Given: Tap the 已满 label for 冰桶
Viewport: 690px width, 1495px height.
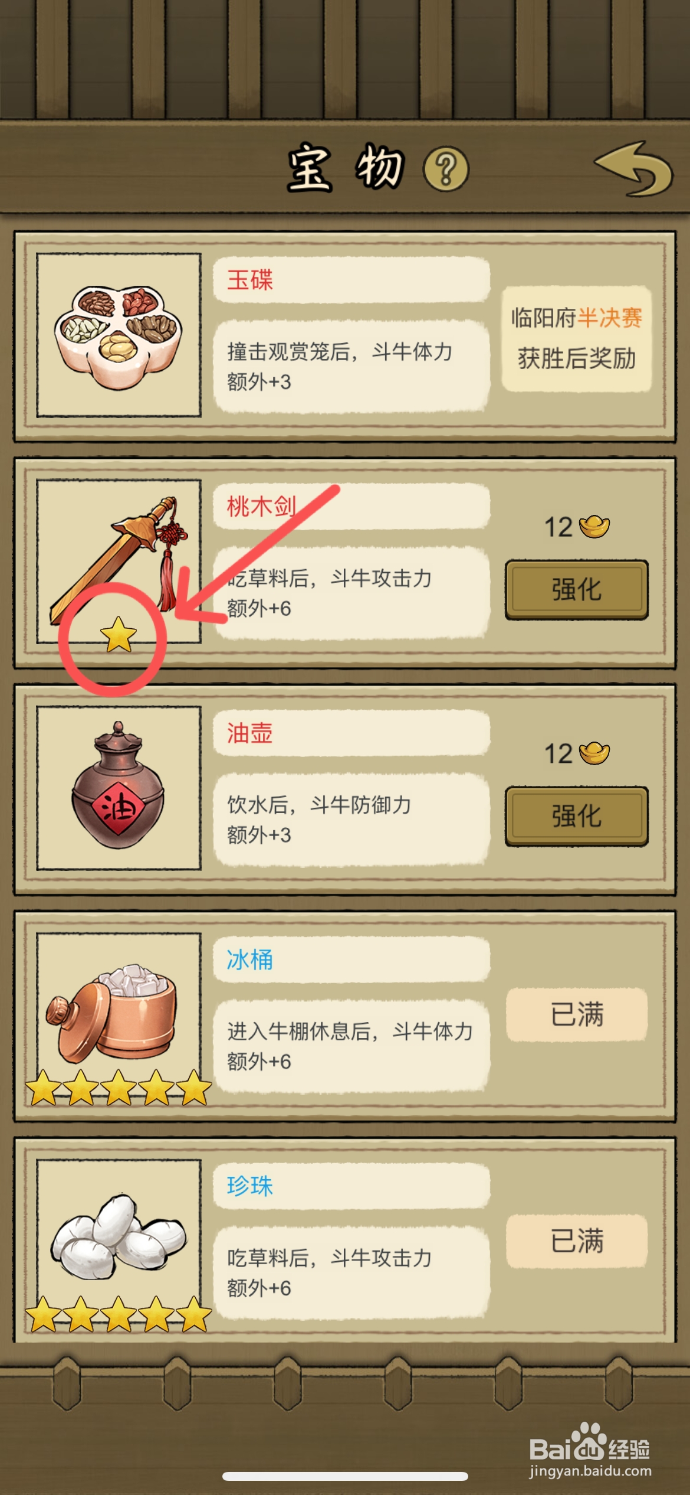Looking at the screenshot, I should pyautogui.click(x=577, y=1014).
